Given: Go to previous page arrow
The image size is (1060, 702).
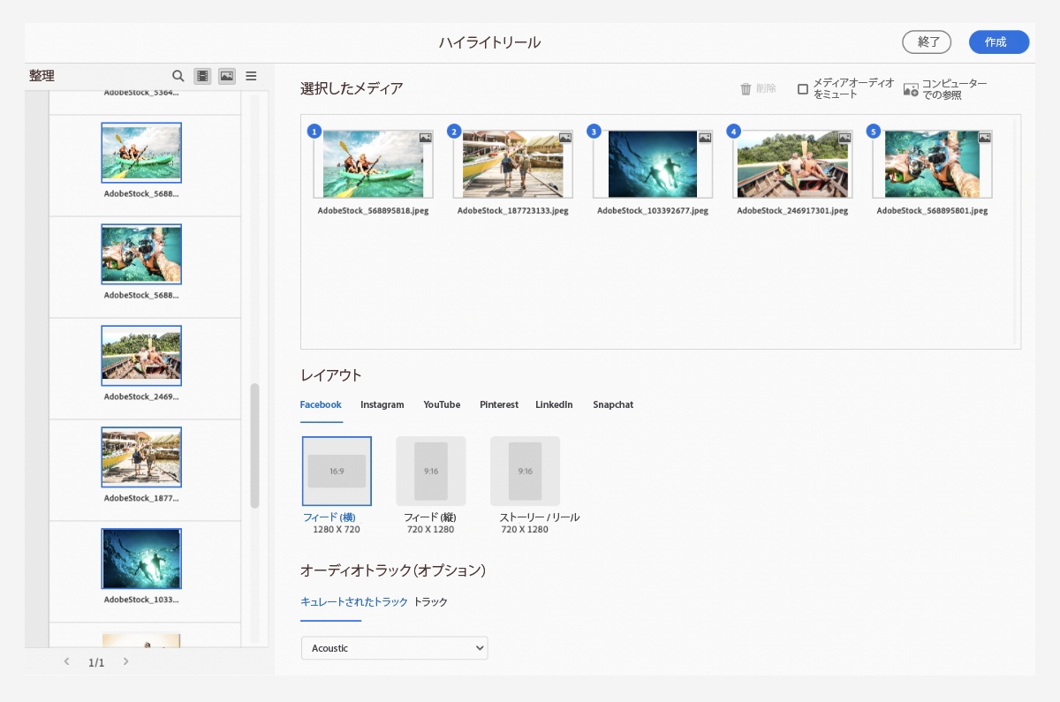Looking at the screenshot, I should tap(66, 661).
